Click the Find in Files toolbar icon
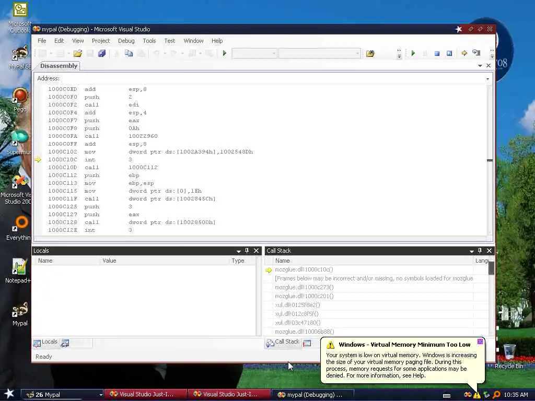535x401 pixels. pyautogui.click(x=370, y=53)
